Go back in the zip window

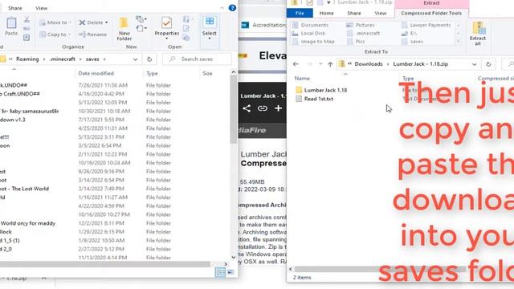(296, 64)
